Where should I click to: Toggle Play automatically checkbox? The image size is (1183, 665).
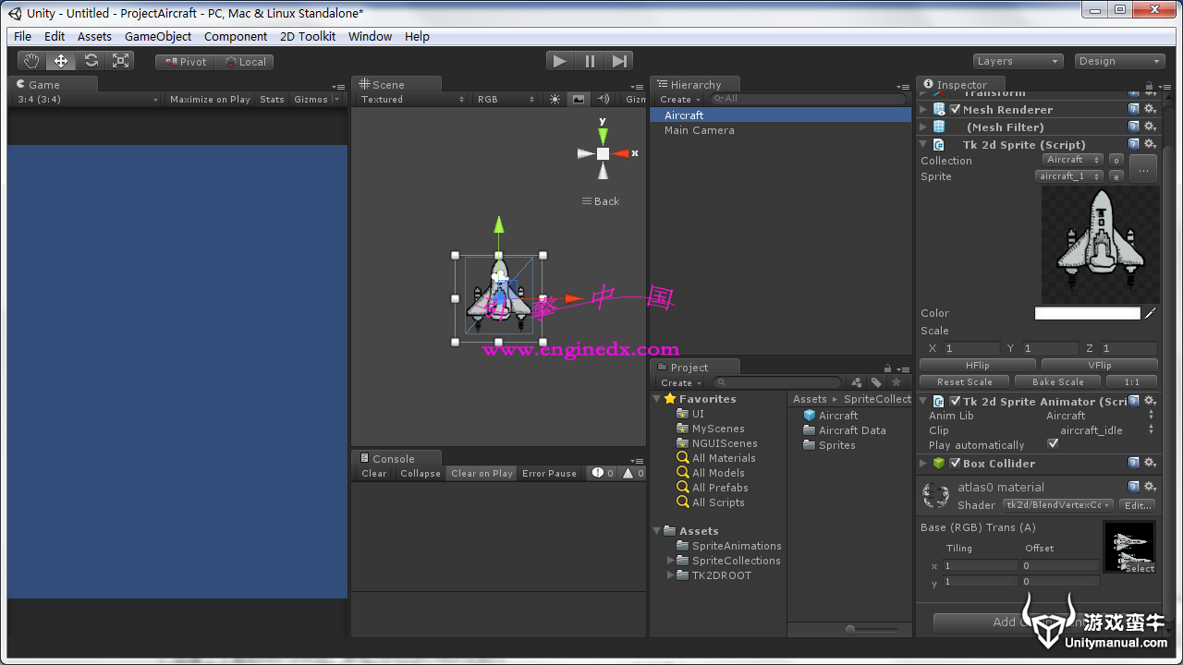coord(1053,444)
